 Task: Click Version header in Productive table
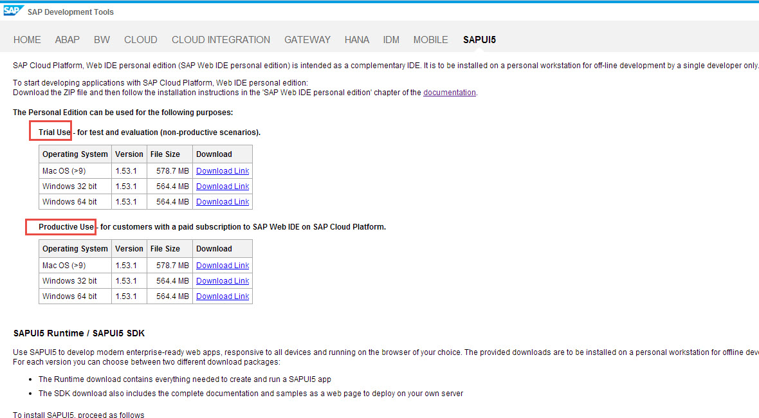tap(129, 249)
